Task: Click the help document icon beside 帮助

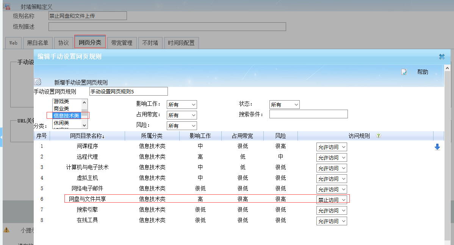Action: 404,72
